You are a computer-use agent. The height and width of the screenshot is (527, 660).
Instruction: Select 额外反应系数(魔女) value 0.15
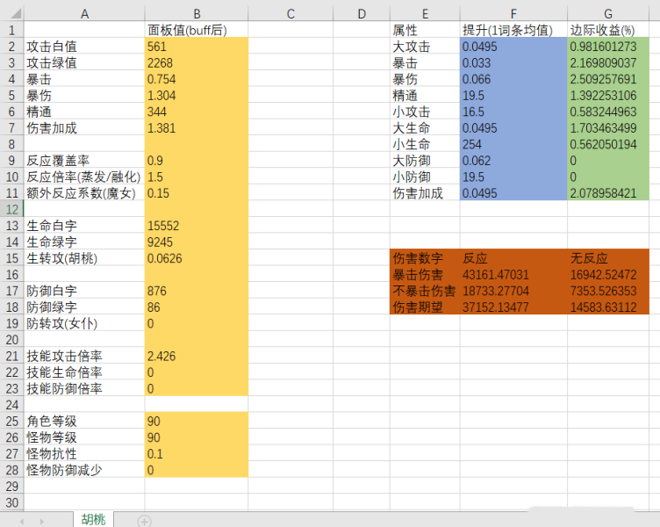pos(197,193)
